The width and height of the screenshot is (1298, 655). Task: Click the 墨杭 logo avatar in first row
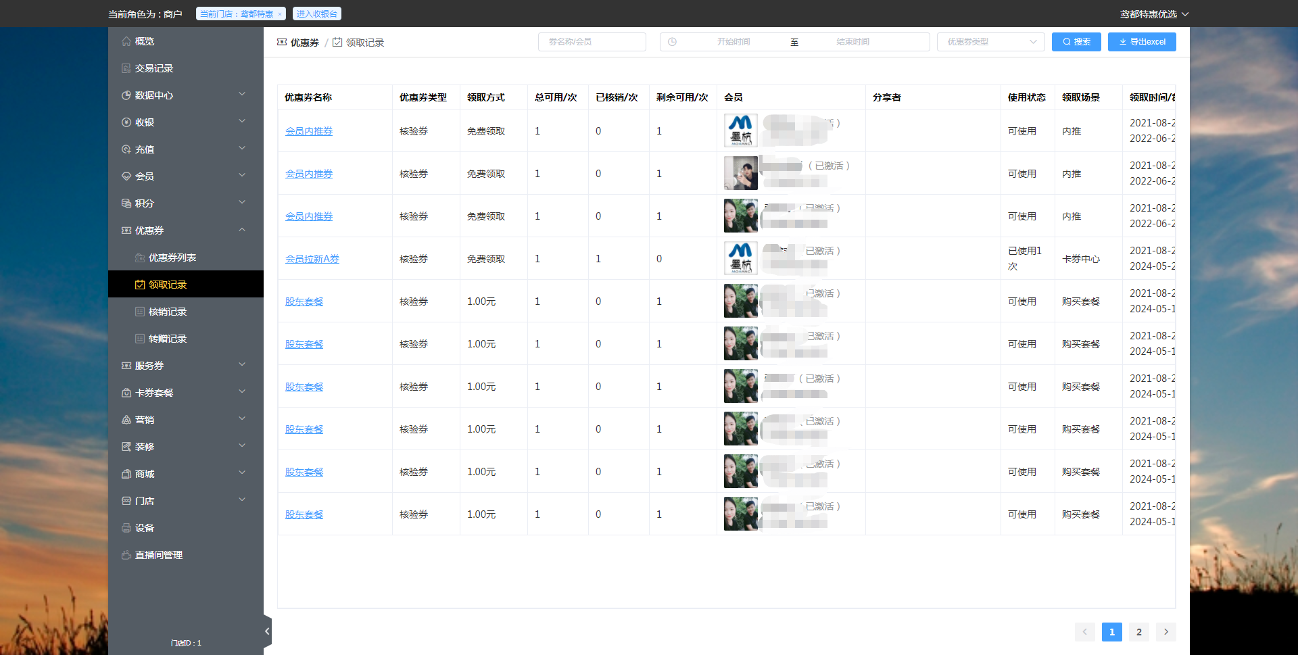tap(741, 130)
